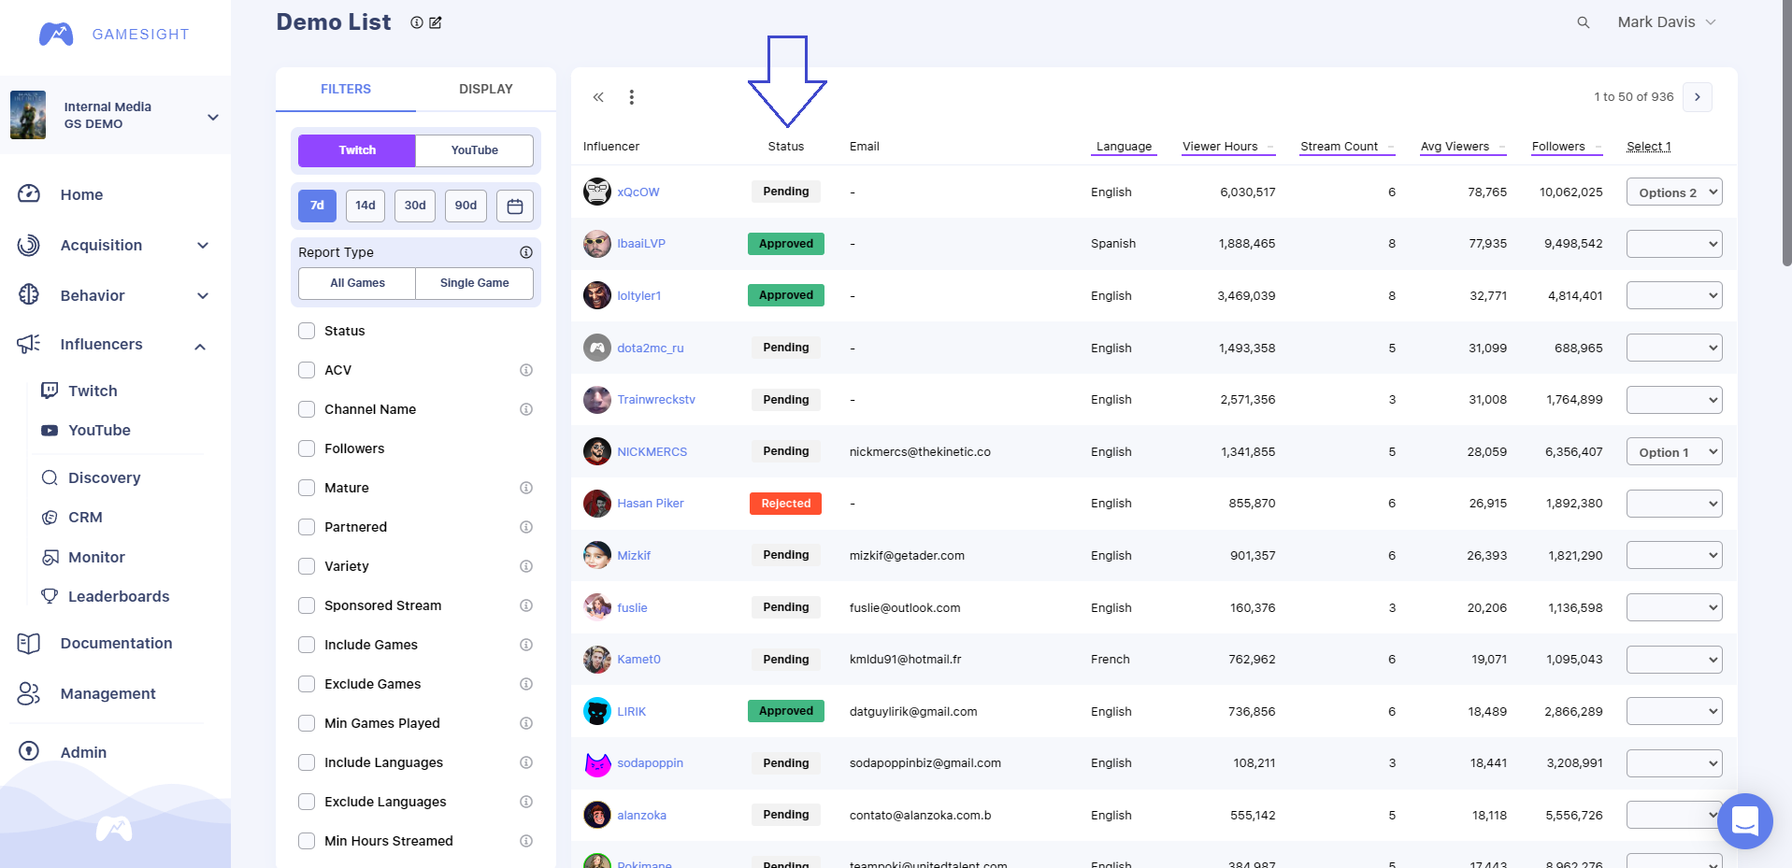
Task: Enable the Partnered filter checkbox
Action: tap(307, 527)
